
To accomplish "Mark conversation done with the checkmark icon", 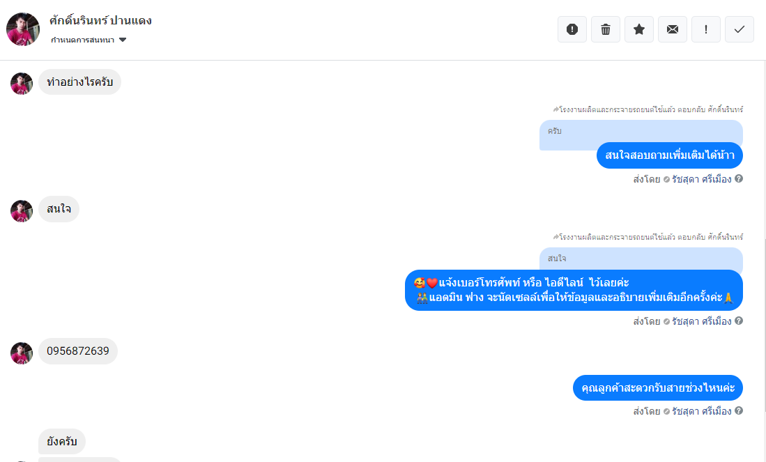I will (740, 29).
